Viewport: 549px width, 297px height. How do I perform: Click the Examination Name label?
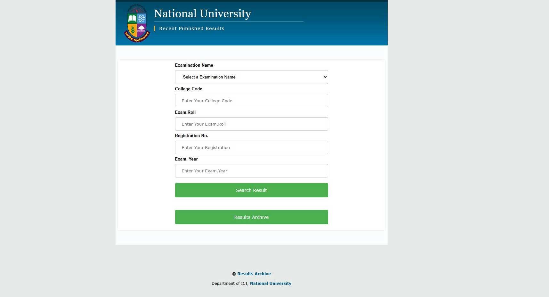click(x=194, y=65)
